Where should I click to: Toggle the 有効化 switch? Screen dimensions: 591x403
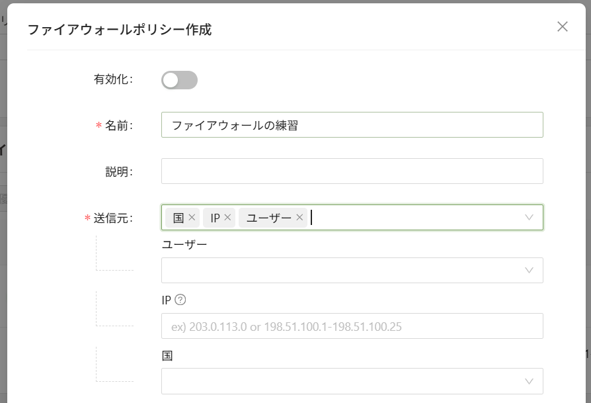pyautogui.click(x=179, y=80)
